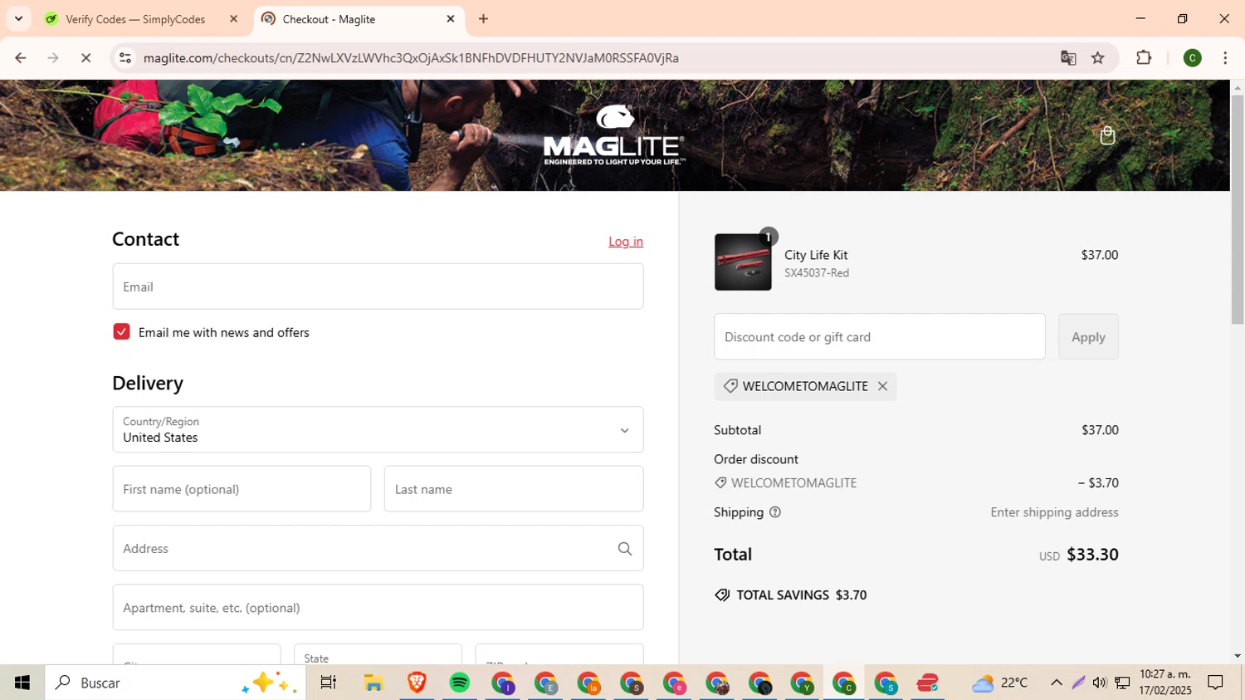1245x700 pixels.
Task: Open the weather widget showing 22°C
Action: coord(1000,683)
